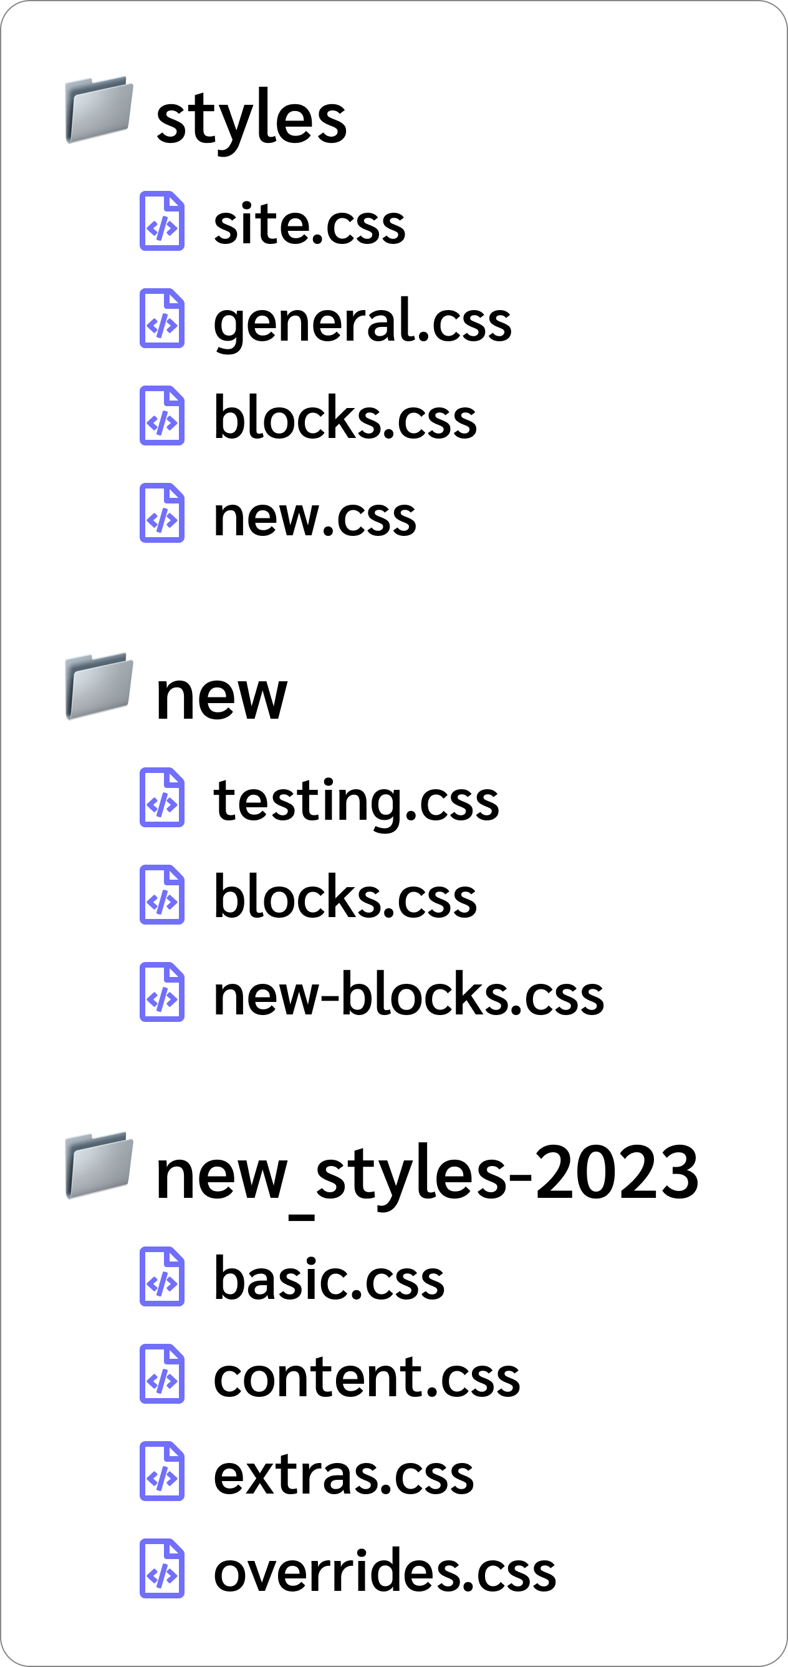Open the styles folder label
The height and width of the screenshot is (1667, 788).
251,119
